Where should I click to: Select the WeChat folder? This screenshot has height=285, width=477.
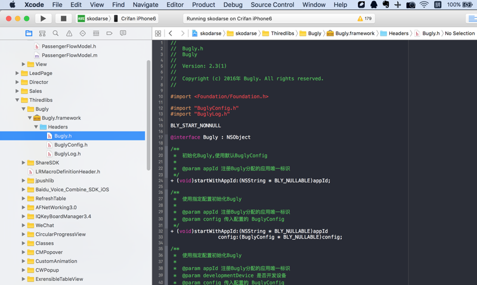[x=45, y=226]
